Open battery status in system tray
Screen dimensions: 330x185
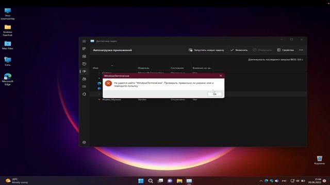point(303,181)
